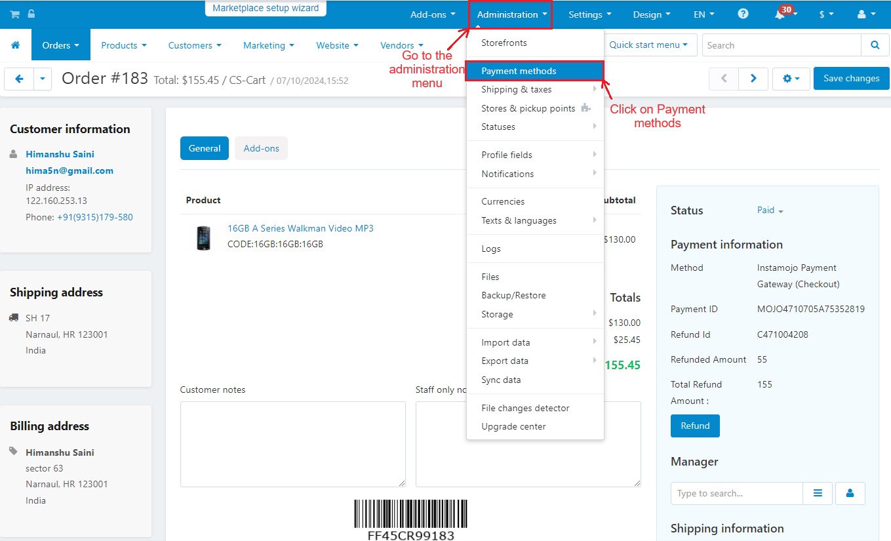
Task: Click the unlock padlock icon in top bar
Action: tap(31, 14)
